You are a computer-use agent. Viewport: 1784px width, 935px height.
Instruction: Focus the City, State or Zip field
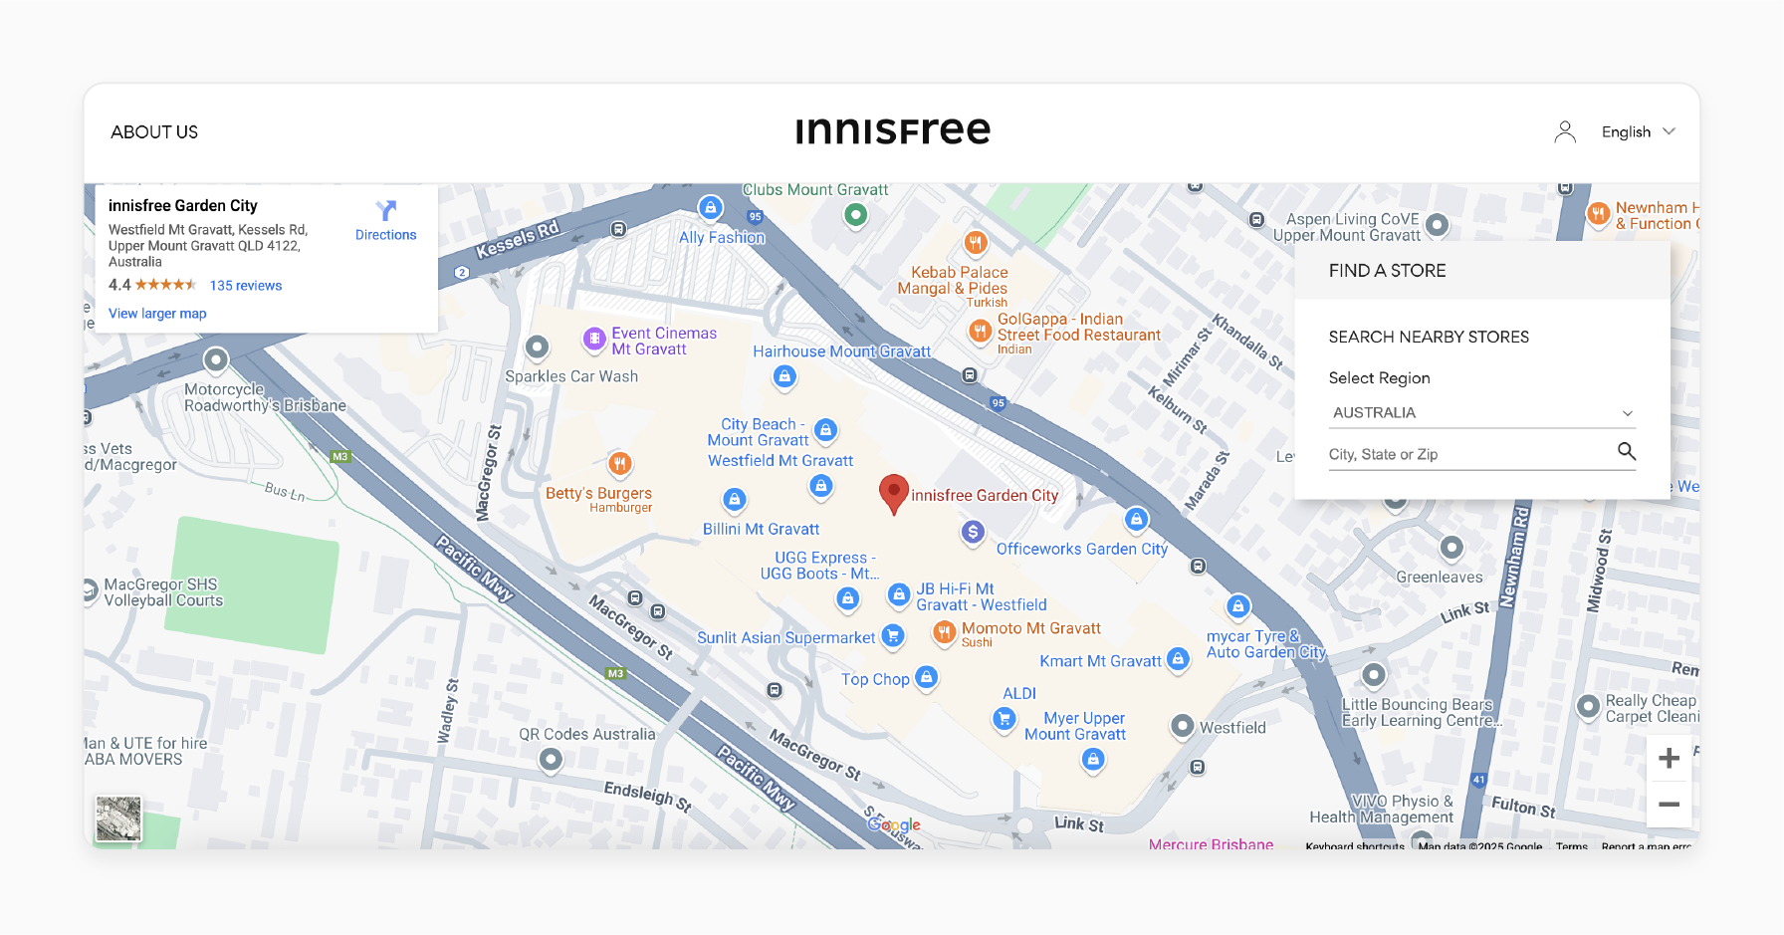point(1469,454)
